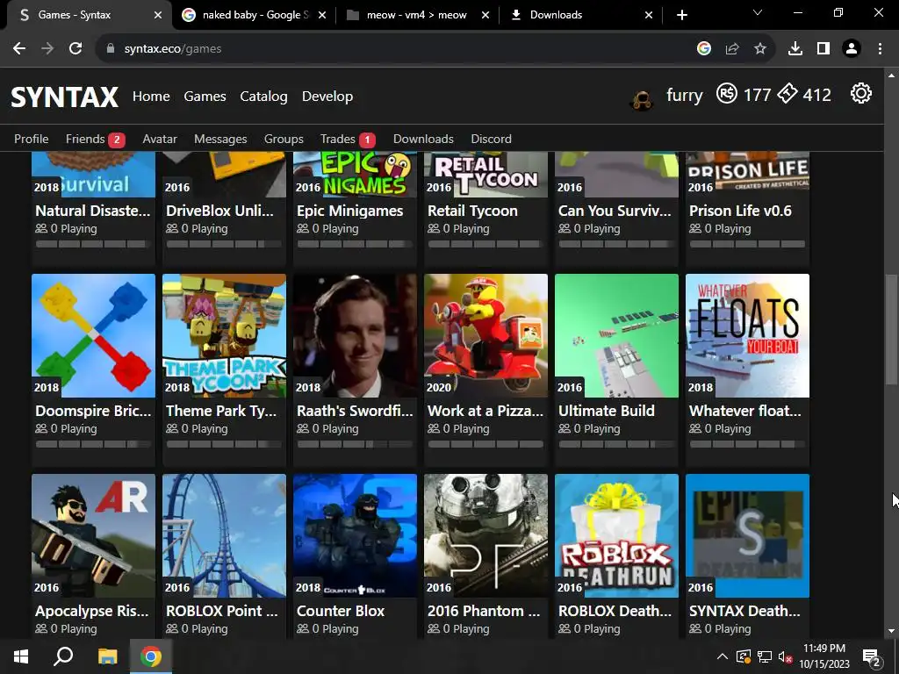Click the muted volume tray icon
Image resolution: width=899 pixels, height=674 pixels.
pos(785,656)
